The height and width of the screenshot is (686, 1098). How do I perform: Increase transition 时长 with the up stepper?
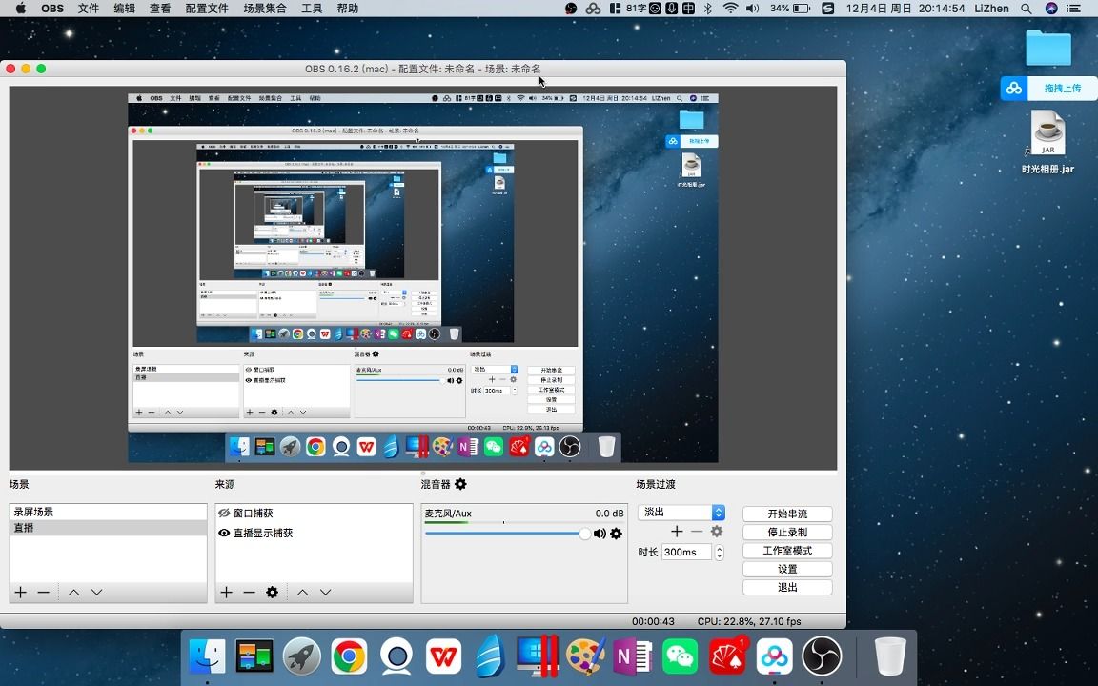point(720,547)
